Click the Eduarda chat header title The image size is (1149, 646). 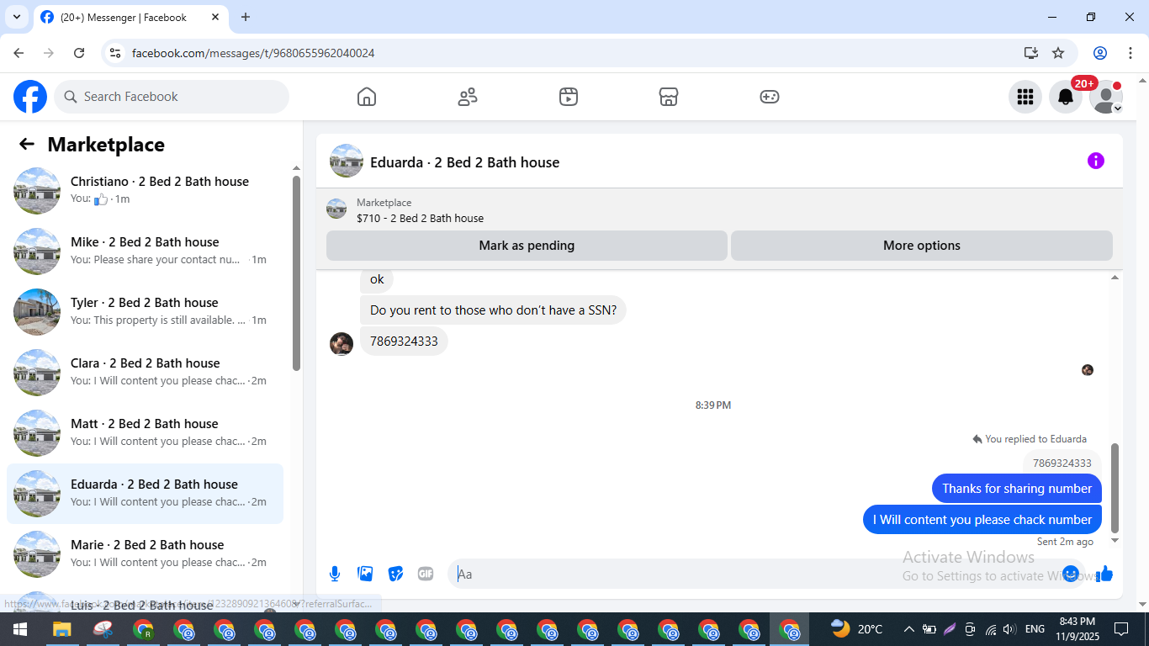464,162
